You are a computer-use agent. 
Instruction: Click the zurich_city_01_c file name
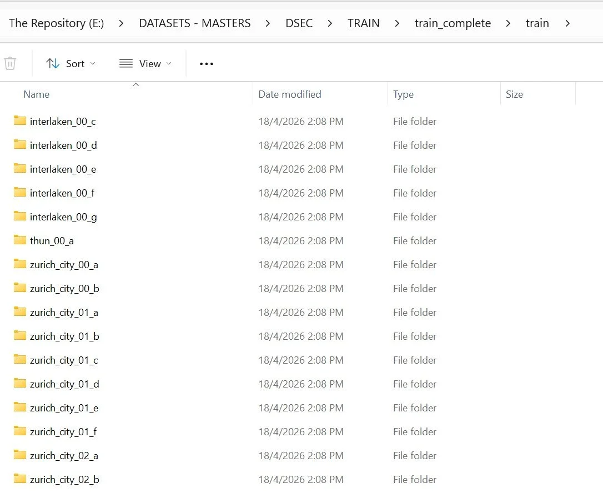(x=64, y=360)
